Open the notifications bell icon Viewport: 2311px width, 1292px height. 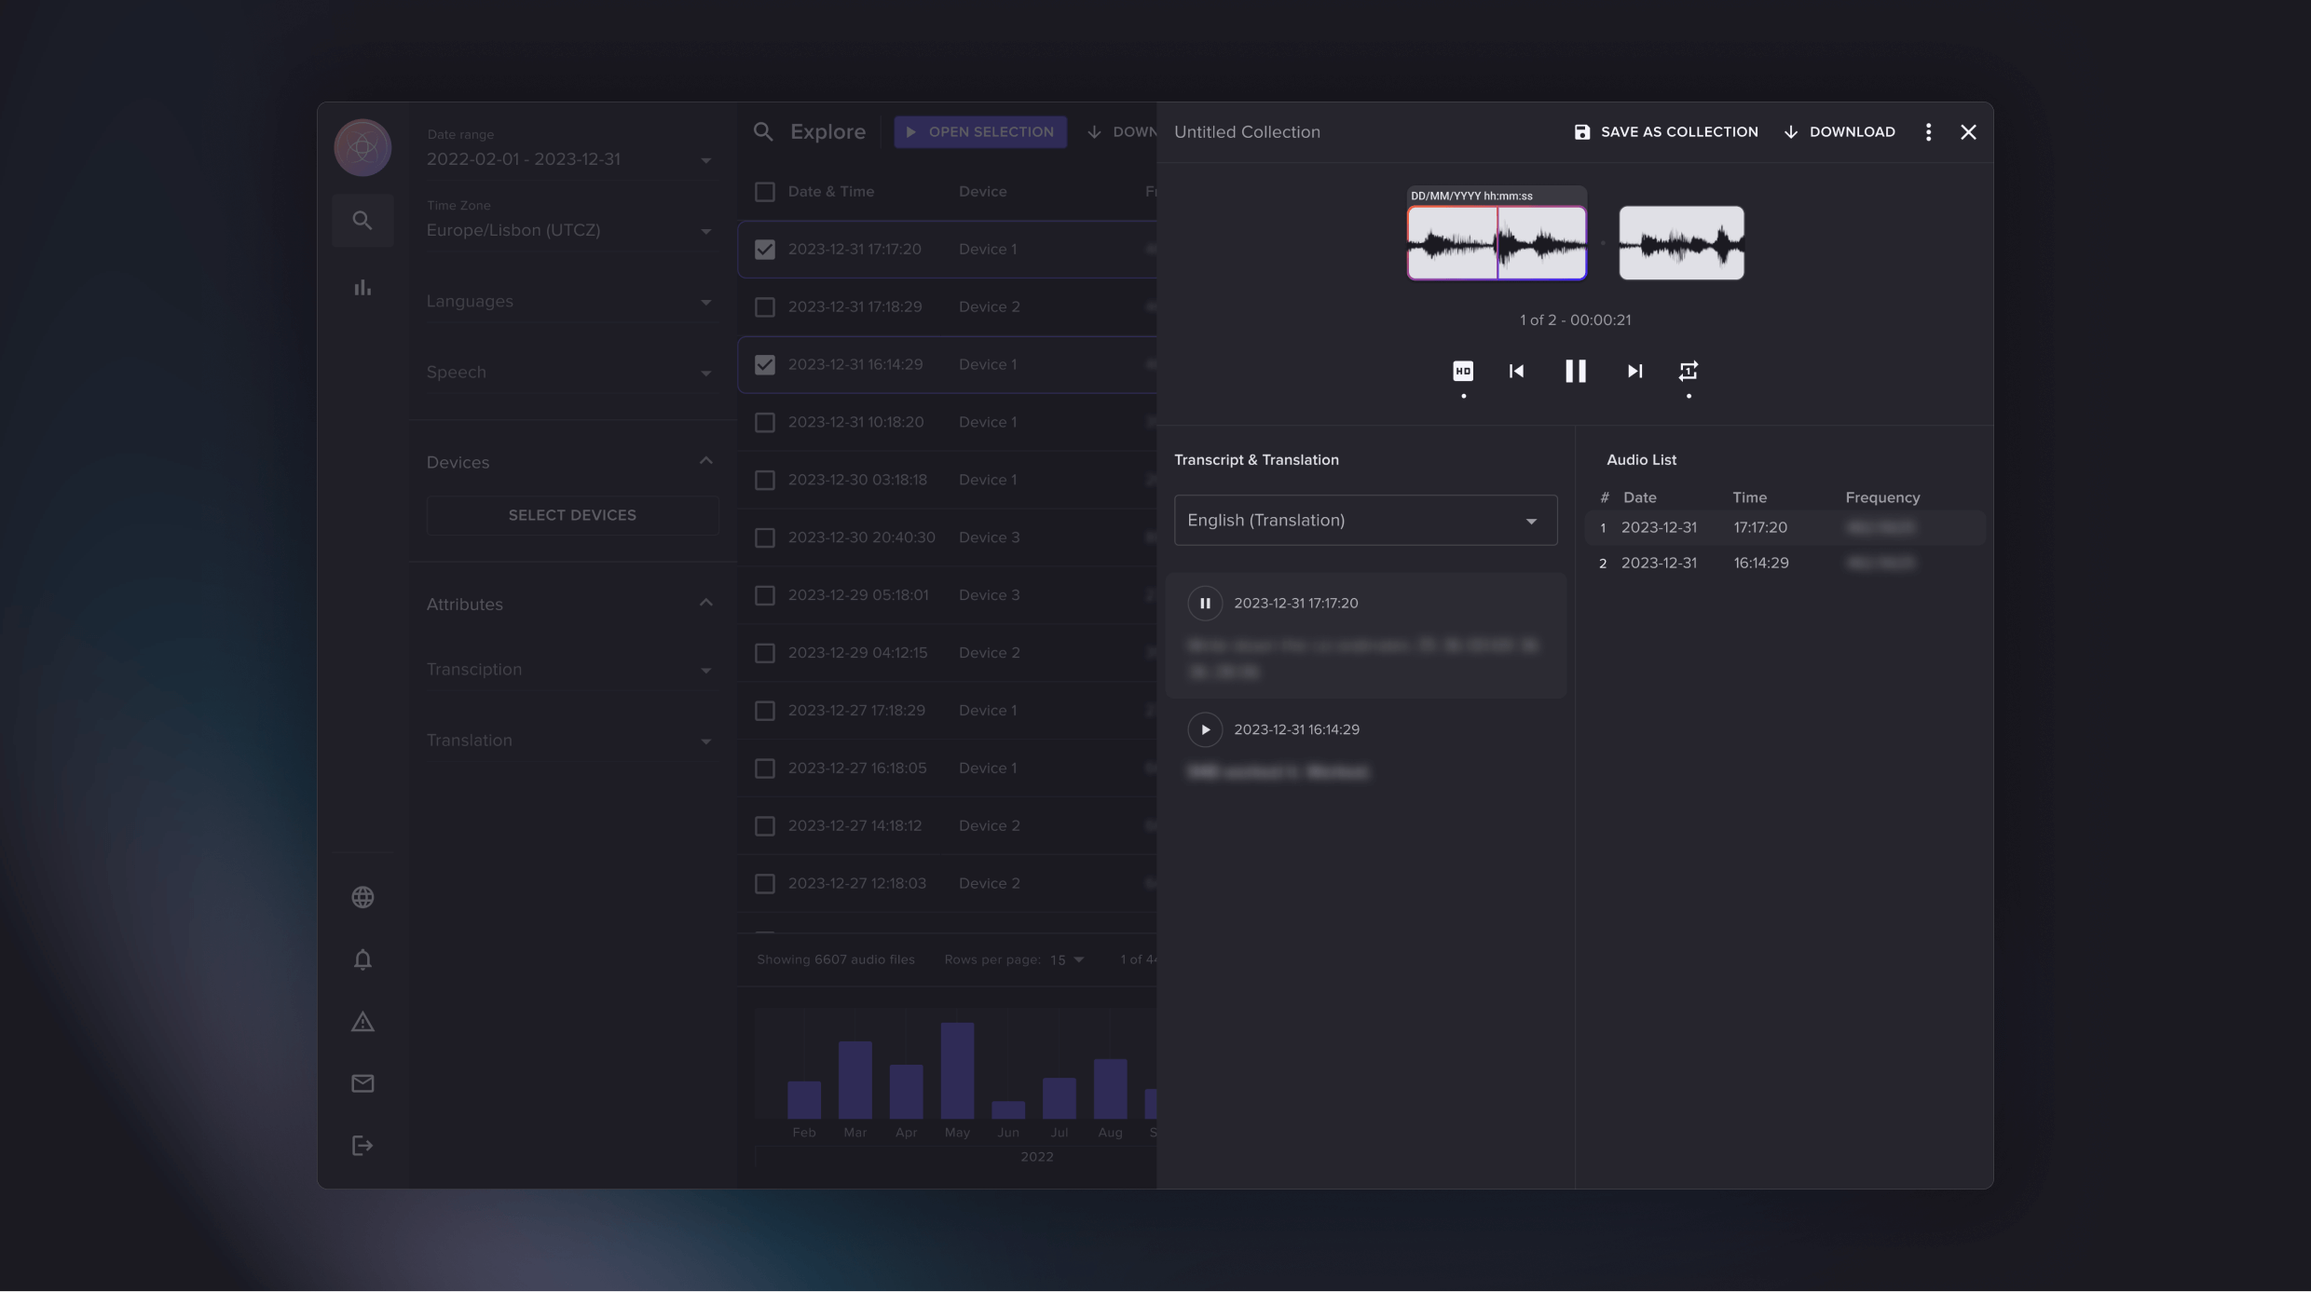click(x=362, y=959)
